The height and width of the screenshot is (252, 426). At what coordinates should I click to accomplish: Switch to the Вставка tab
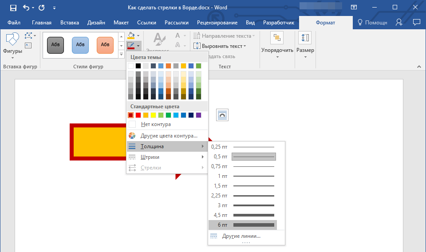tap(70, 23)
